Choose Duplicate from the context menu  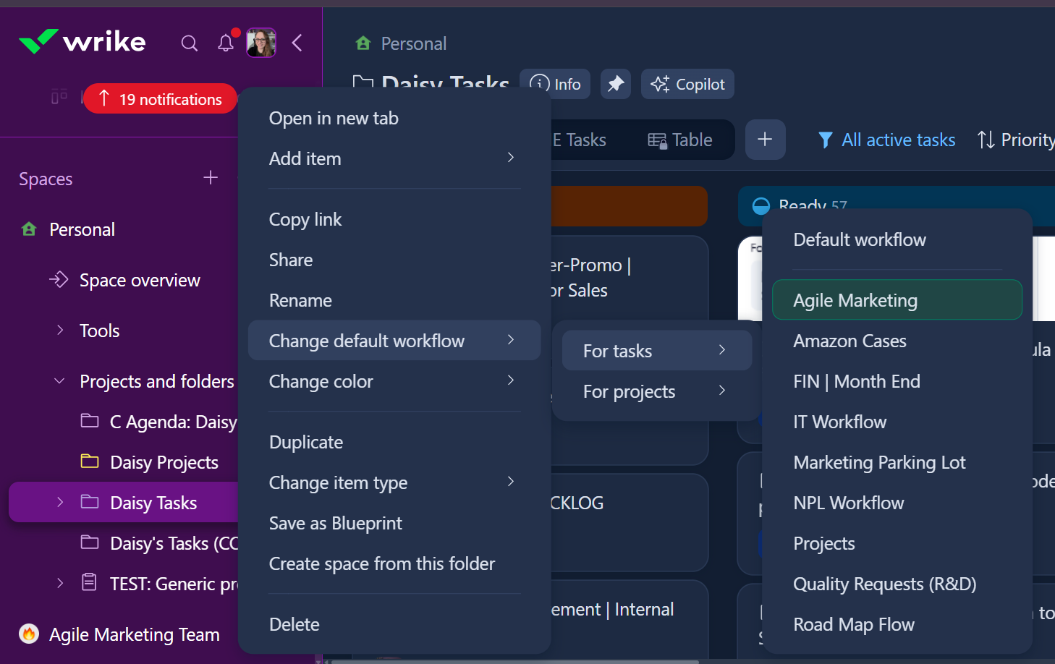(306, 442)
